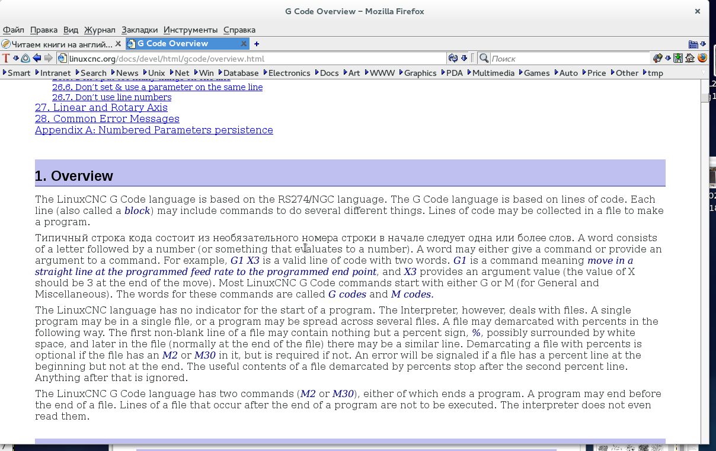Screen dimensions: 716x451
Task: Open 'Appendix A: Numbered Parameters persistence' link
Action: point(154,130)
